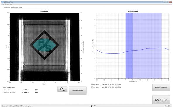The width and height of the screenshot is (173, 108).
Task: Click the saved results path in status bar
Action: [x=17, y=106]
